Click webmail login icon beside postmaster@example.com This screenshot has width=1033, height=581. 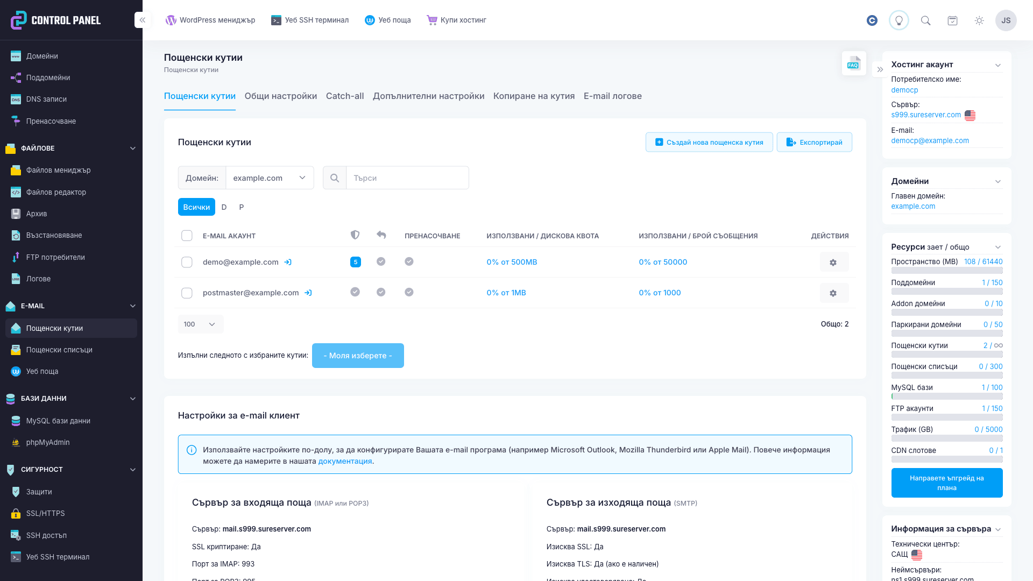click(x=308, y=293)
